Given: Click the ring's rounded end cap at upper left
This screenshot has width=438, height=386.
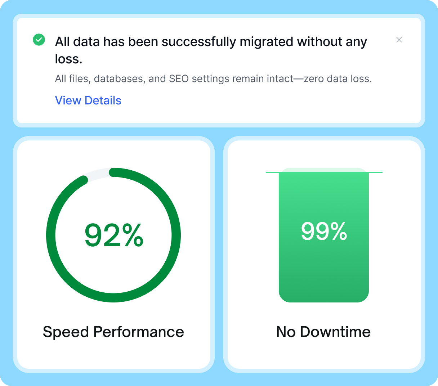Looking at the screenshot, I should (x=84, y=180).
